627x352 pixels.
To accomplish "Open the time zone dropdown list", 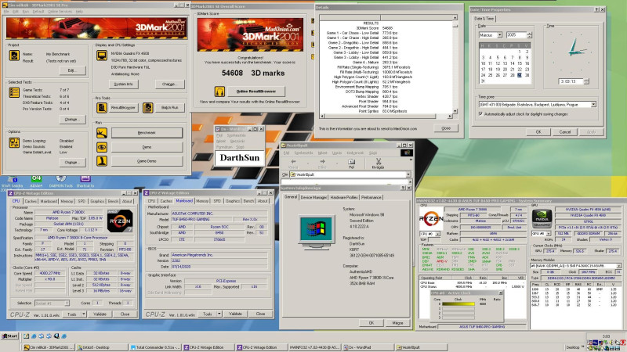I will coord(593,105).
